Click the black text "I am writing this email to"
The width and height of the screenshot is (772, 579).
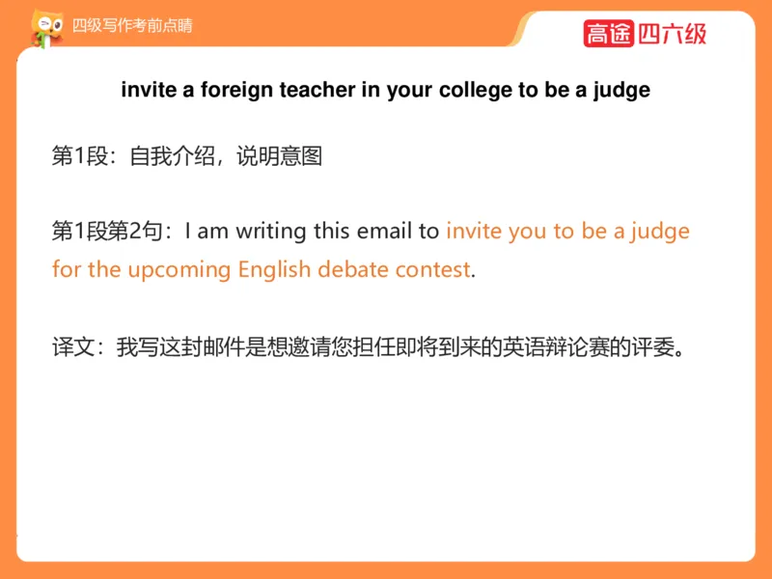point(312,232)
